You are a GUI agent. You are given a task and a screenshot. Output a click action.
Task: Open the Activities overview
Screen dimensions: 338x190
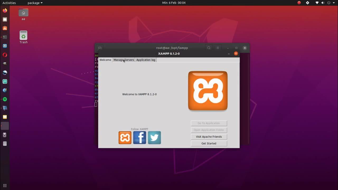tap(9, 3)
